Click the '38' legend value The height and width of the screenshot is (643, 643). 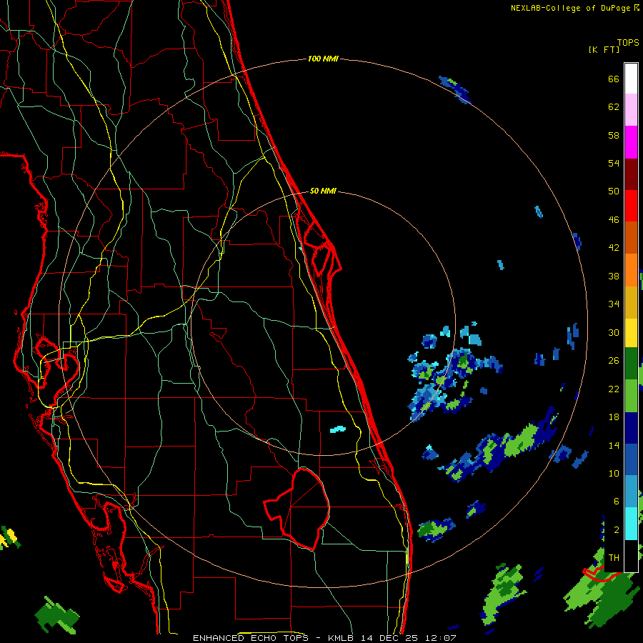pos(614,276)
